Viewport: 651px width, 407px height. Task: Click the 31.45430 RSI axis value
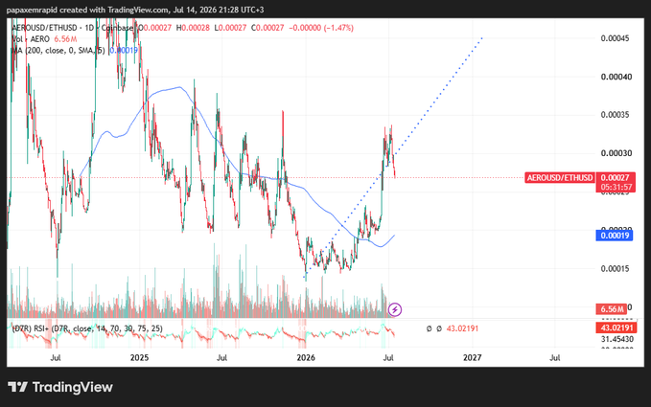pyautogui.click(x=617, y=339)
